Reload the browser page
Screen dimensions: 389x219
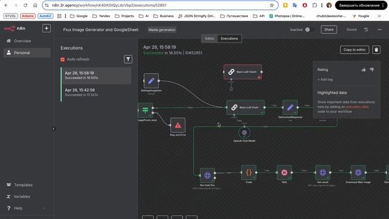[x=26, y=5]
